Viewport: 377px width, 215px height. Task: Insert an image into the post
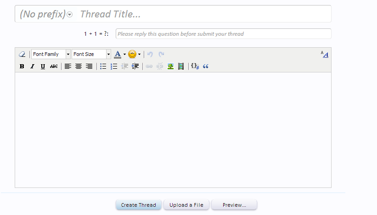pyautogui.click(x=170, y=66)
